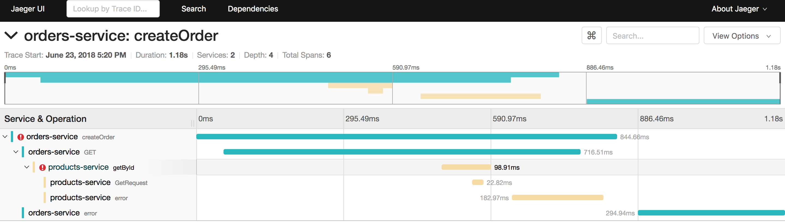Click 'Depth: 4' in trace summary
The height and width of the screenshot is (222, 785).
coord(258,55)
